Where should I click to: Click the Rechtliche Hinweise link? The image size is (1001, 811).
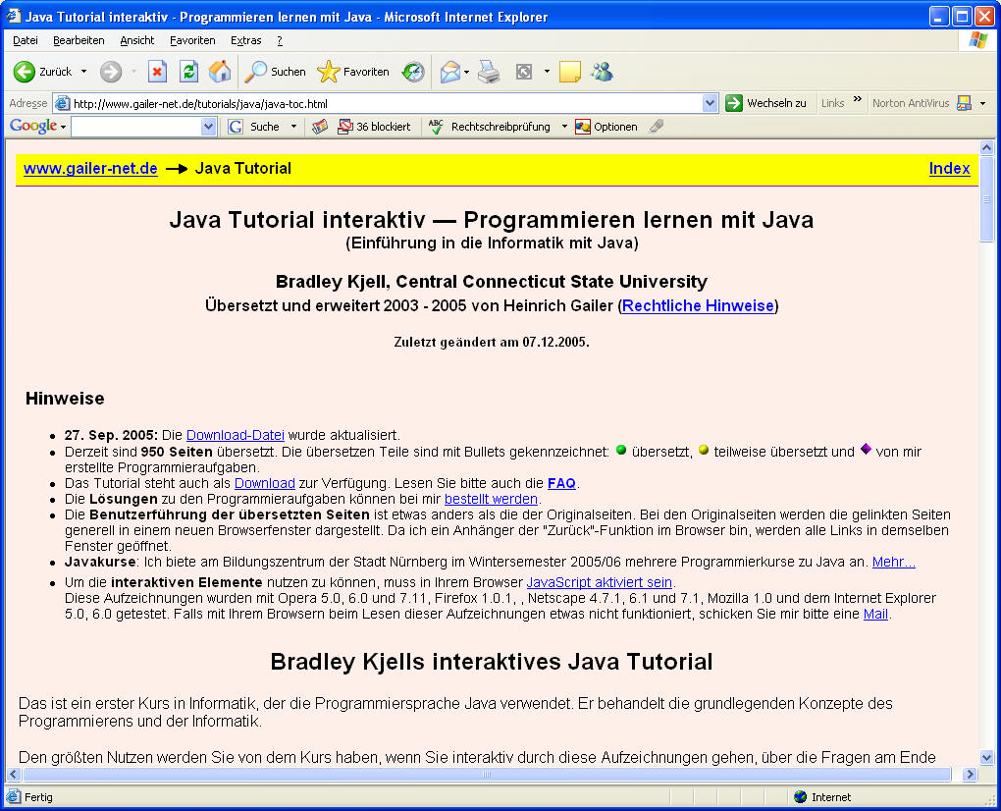pos(698,306)
